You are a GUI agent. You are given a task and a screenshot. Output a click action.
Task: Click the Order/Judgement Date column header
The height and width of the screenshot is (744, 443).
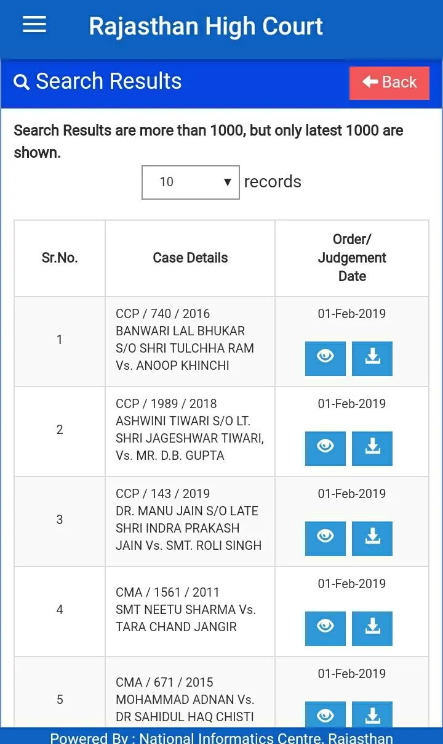pos(351,258)
